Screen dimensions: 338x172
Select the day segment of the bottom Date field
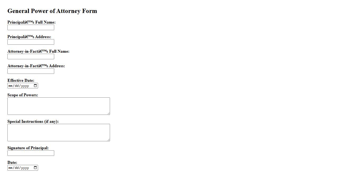point(17,168)
